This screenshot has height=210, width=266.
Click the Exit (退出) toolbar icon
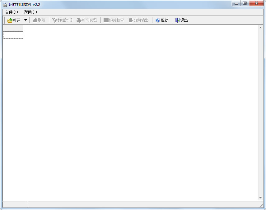[x=177, y=20]
